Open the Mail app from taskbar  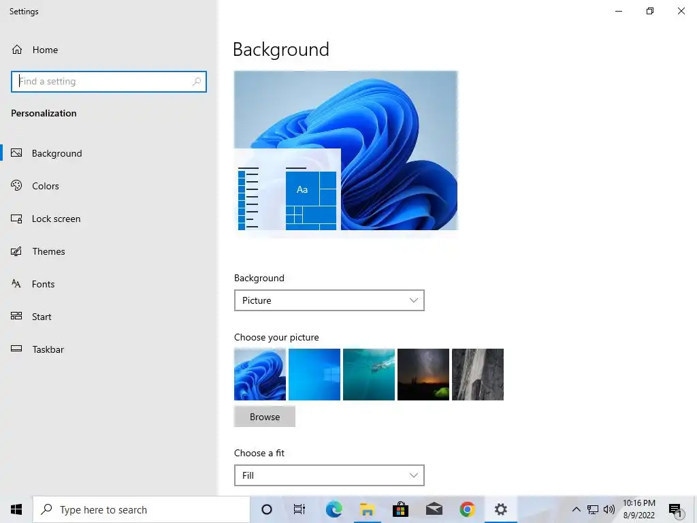(x=434, y=509)
